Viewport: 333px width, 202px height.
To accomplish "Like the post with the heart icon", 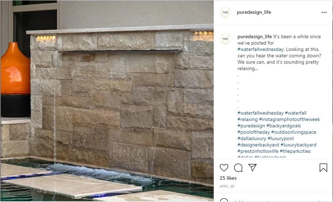I will click(224, 168).
